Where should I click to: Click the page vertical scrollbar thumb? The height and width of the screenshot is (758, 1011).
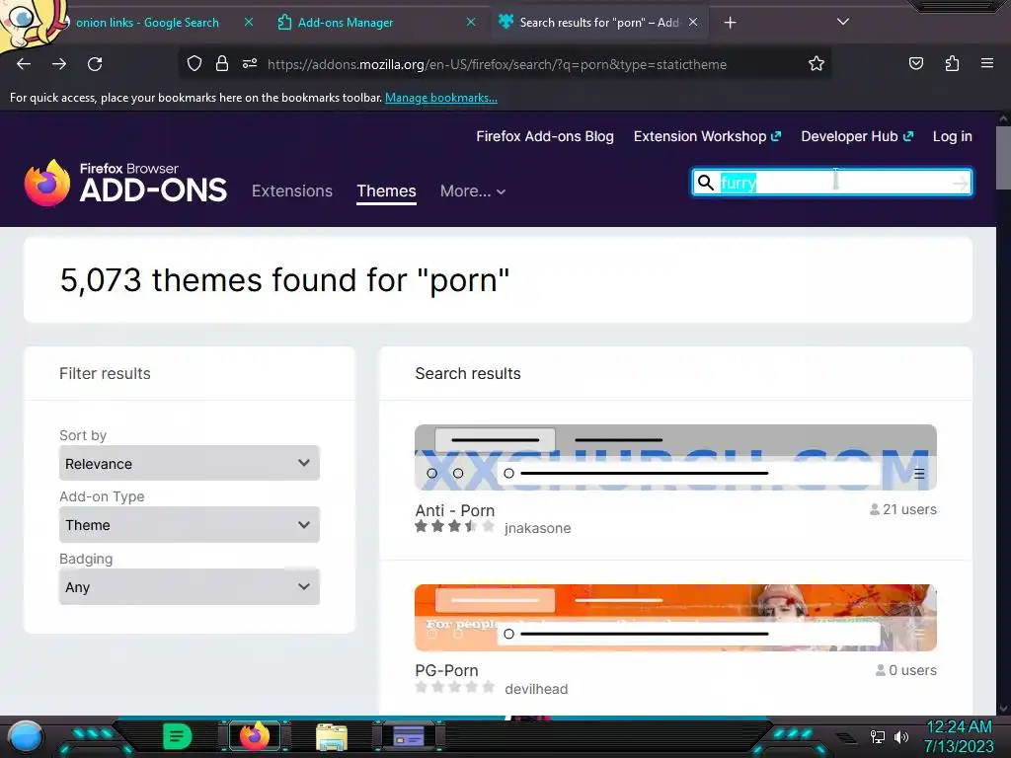(1003, 158)
